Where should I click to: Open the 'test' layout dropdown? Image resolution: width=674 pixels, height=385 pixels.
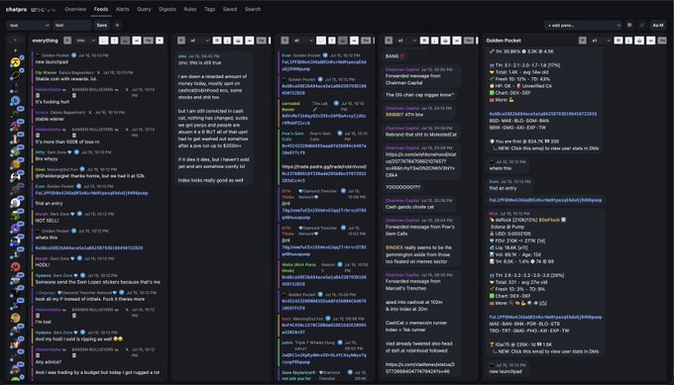[x=29, y=26]
